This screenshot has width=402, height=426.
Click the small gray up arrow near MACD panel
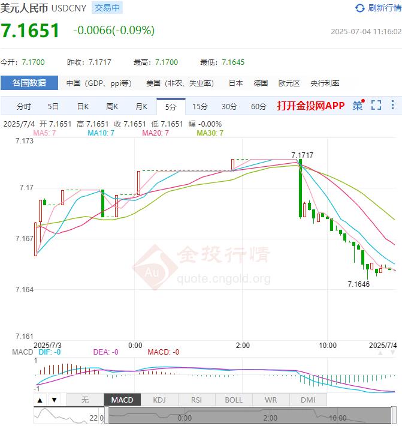point(380,353)
